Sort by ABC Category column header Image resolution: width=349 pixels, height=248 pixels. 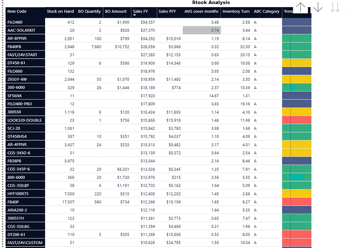[267, 11]
